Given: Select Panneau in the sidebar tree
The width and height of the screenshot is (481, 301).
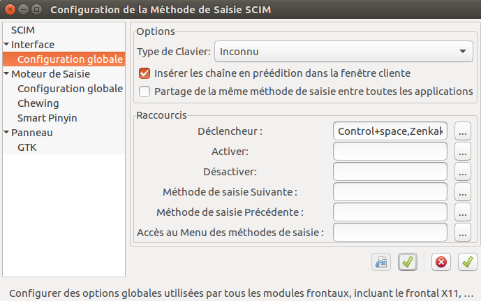Looking at the screenshot, I should pyautogui.click(x=32, y=133).
